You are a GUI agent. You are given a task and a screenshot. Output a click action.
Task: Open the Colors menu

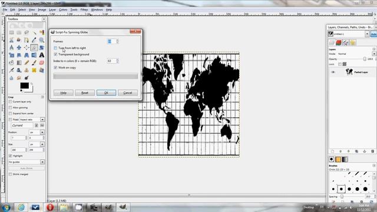tap(63, 9)
